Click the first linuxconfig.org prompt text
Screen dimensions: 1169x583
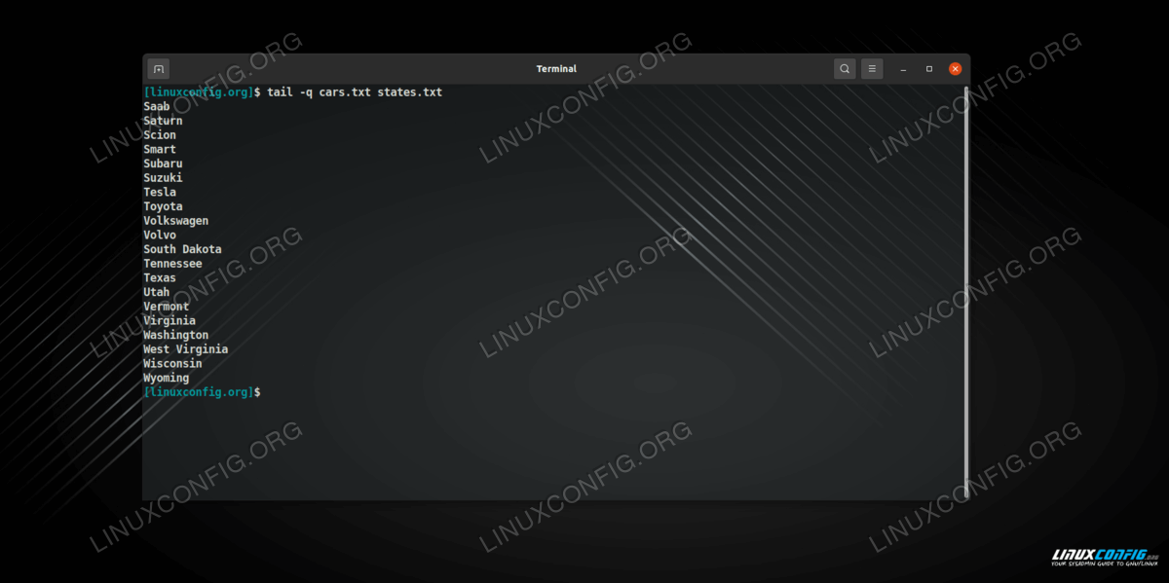[198, 92]
